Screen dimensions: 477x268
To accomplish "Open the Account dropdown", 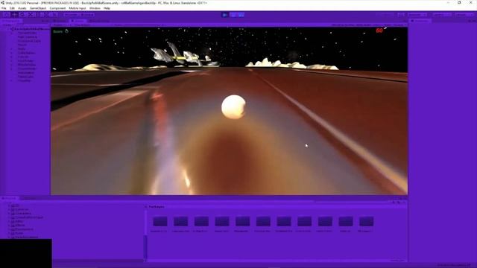I will (417, 15).
